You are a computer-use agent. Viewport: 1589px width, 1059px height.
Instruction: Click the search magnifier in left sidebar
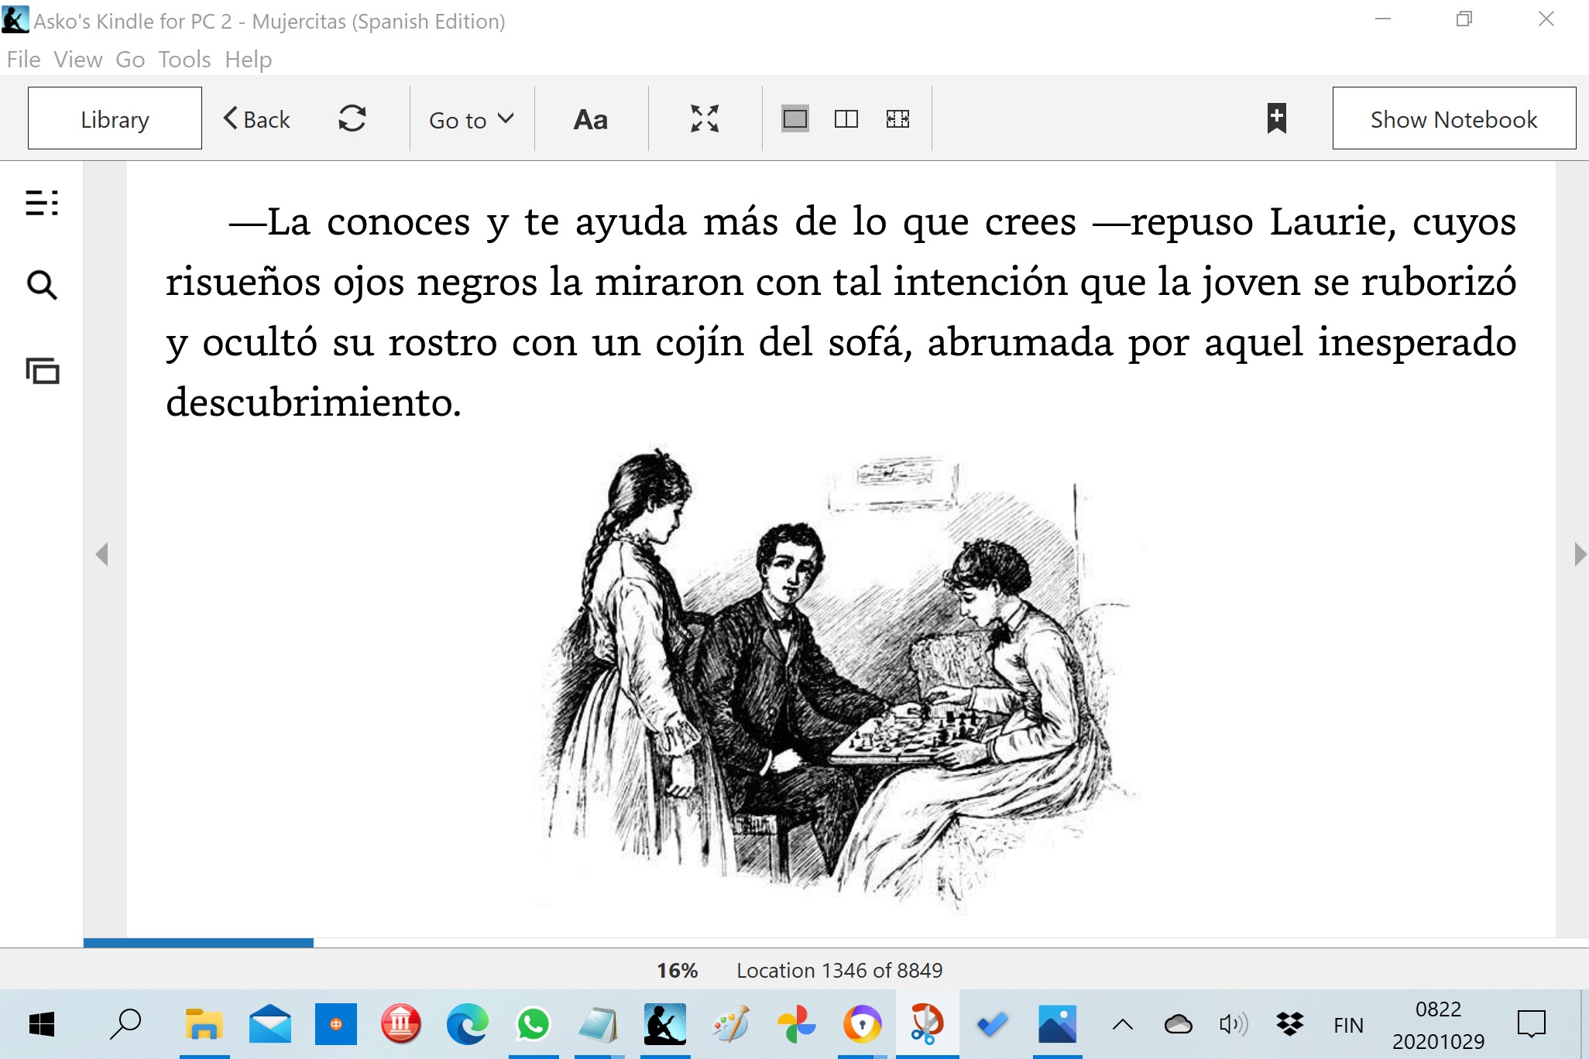42,285
